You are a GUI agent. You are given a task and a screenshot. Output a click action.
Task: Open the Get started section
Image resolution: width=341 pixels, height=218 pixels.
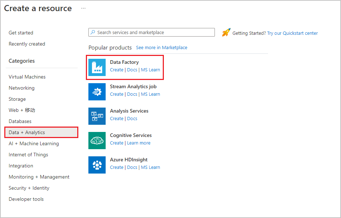[21, 33]
